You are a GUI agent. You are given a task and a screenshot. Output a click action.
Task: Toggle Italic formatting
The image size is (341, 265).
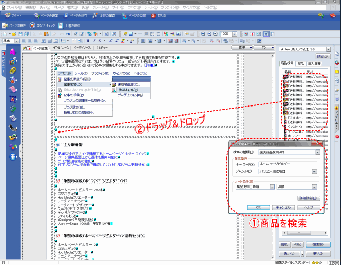click(94, 41)
